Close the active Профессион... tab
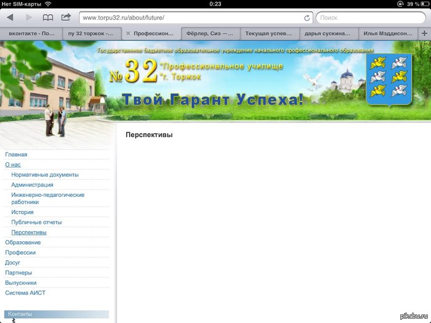Screen dimensions: 431x323 128,34
